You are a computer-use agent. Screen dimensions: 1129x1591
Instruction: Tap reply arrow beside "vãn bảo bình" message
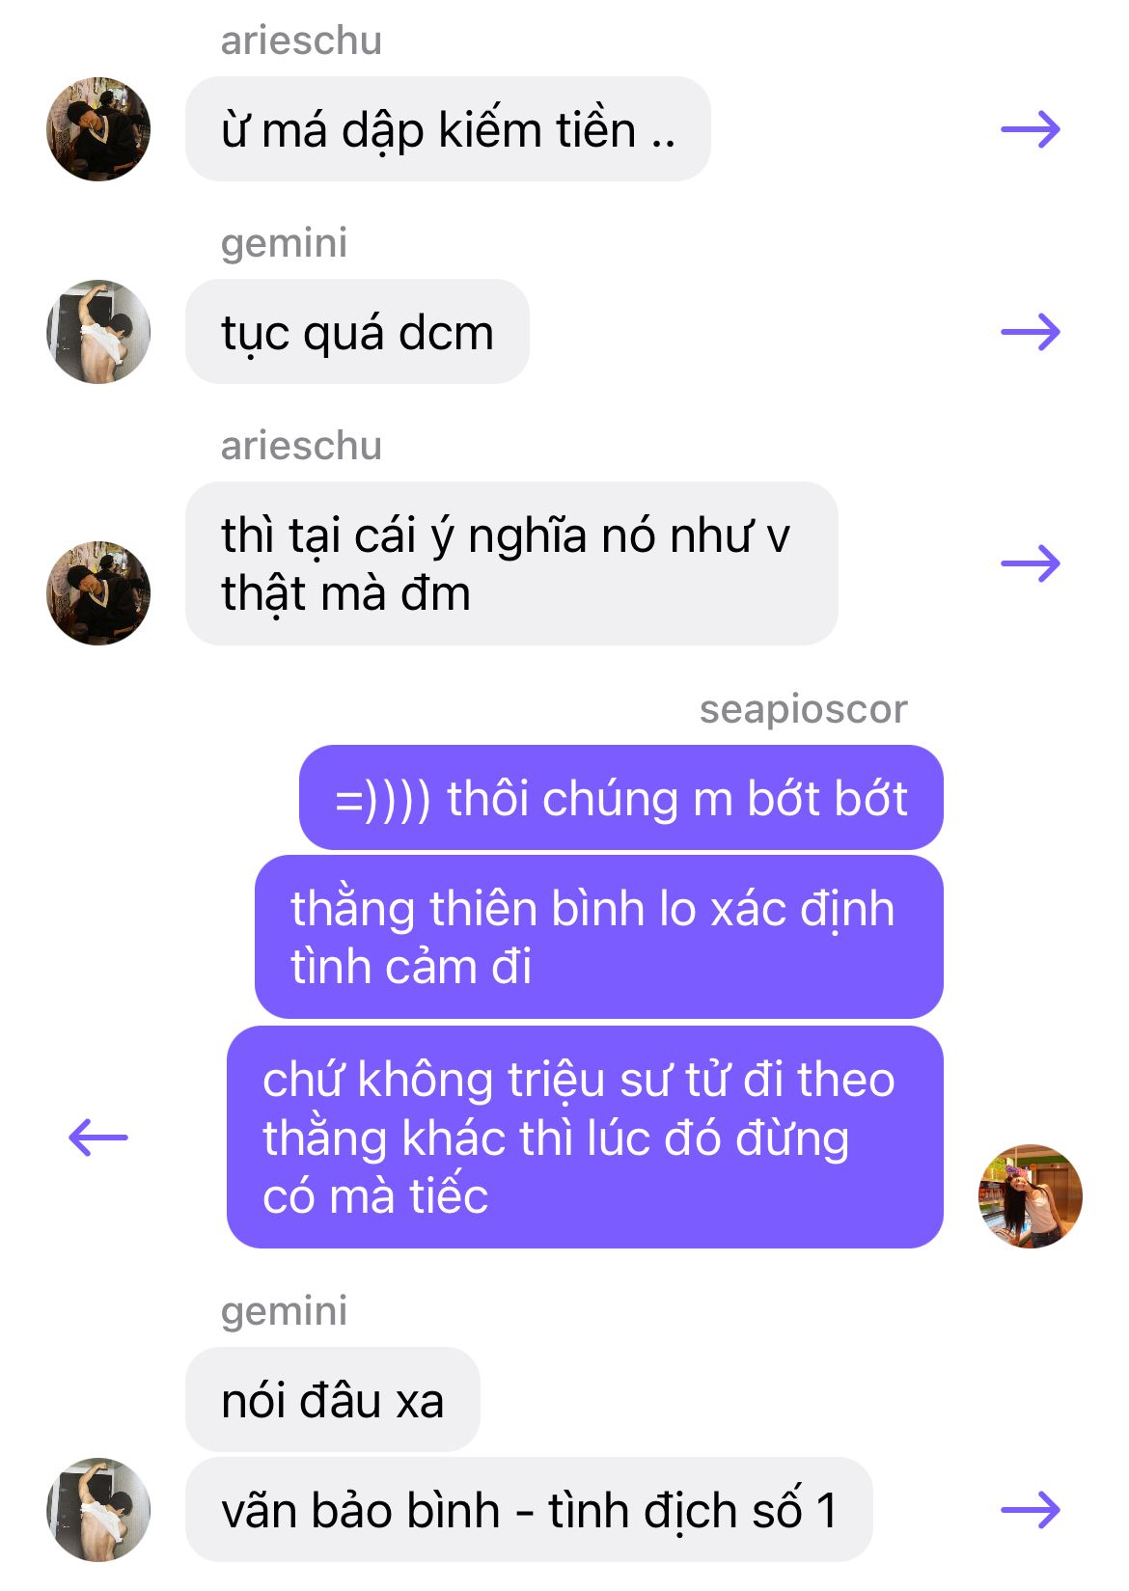(1031, 1510)
